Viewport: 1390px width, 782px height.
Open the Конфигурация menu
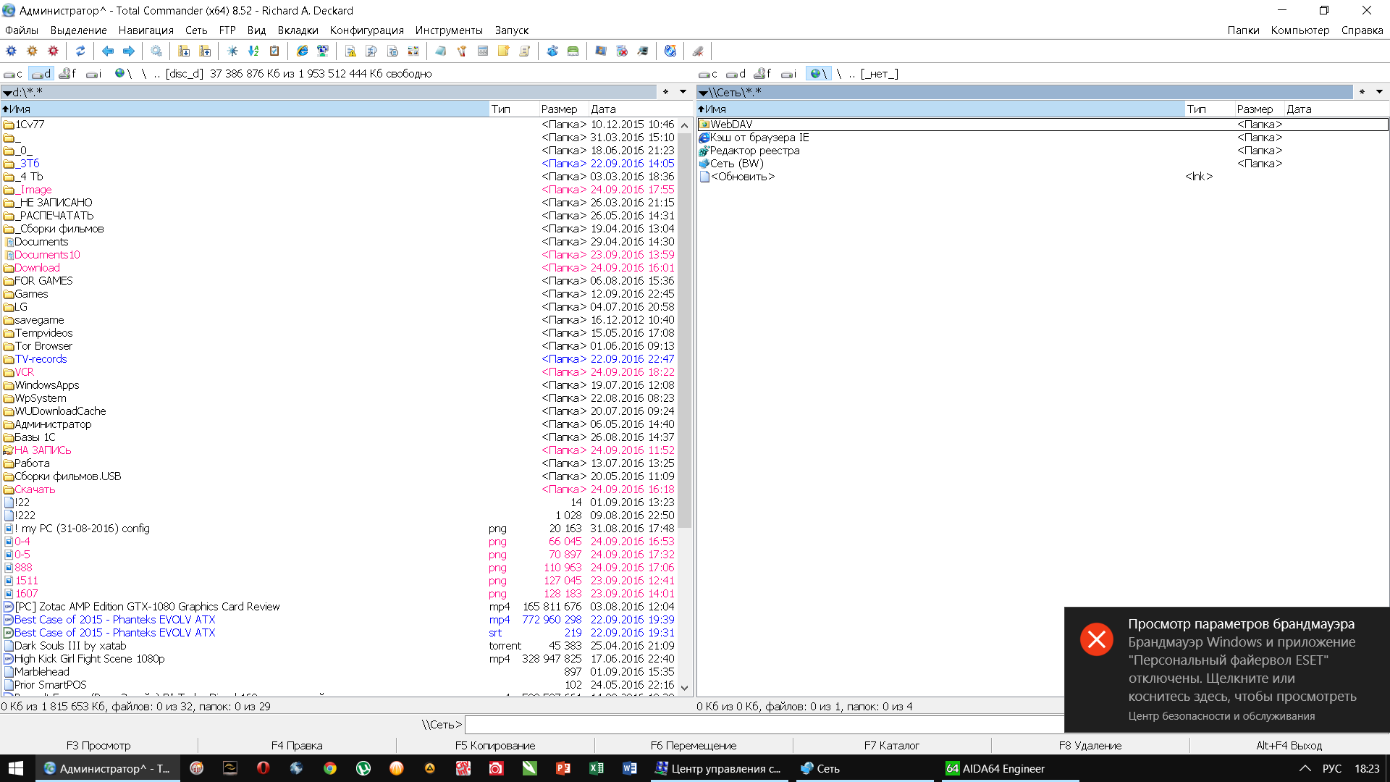tap(366, 30)
